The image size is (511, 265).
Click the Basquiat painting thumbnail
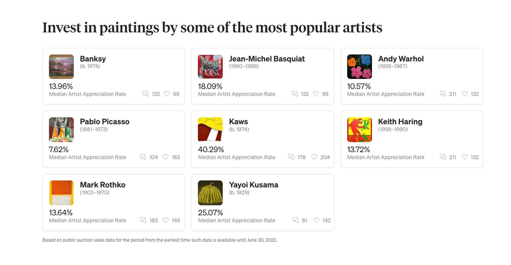click(x=210, y=67)
